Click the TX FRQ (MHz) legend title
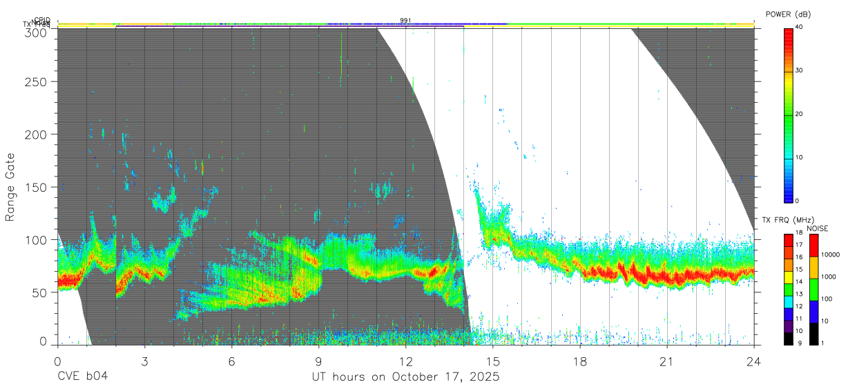The height and width of the screenshot is (391, 848). pyautogui.click(x=789, y=220)
